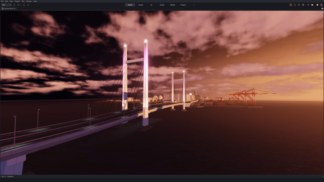This screenshot has height=182, width=324.
Task: Open the Window menu
Action: (x=29, y=1)
